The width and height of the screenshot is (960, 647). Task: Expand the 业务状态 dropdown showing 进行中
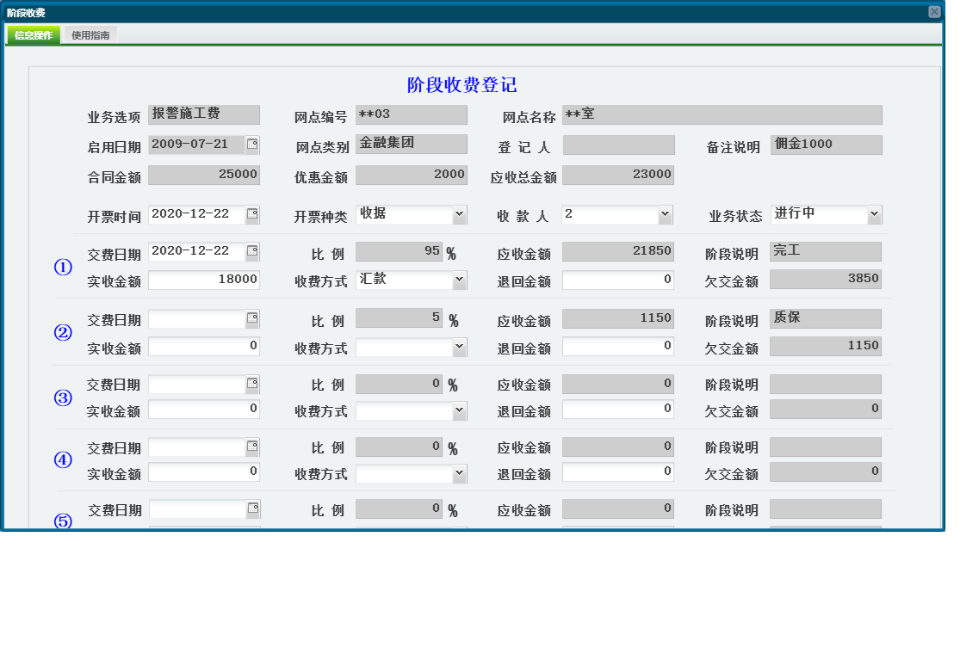click(x=874, y=213)
